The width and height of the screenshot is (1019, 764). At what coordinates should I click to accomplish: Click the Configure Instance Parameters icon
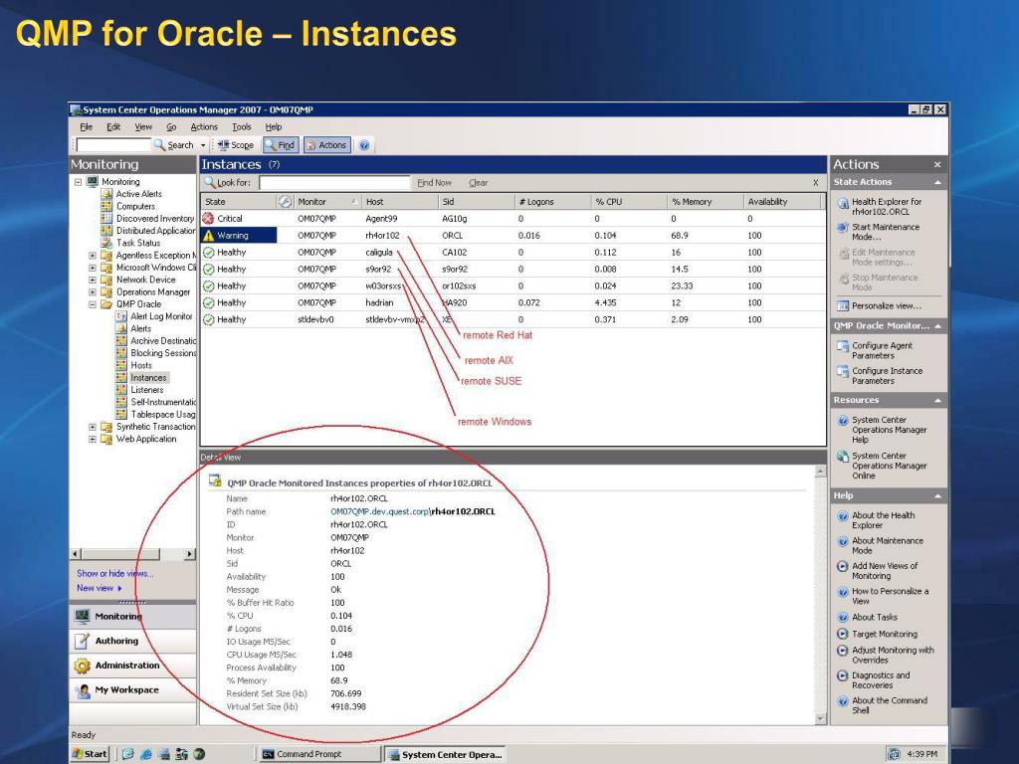point(843,372)
